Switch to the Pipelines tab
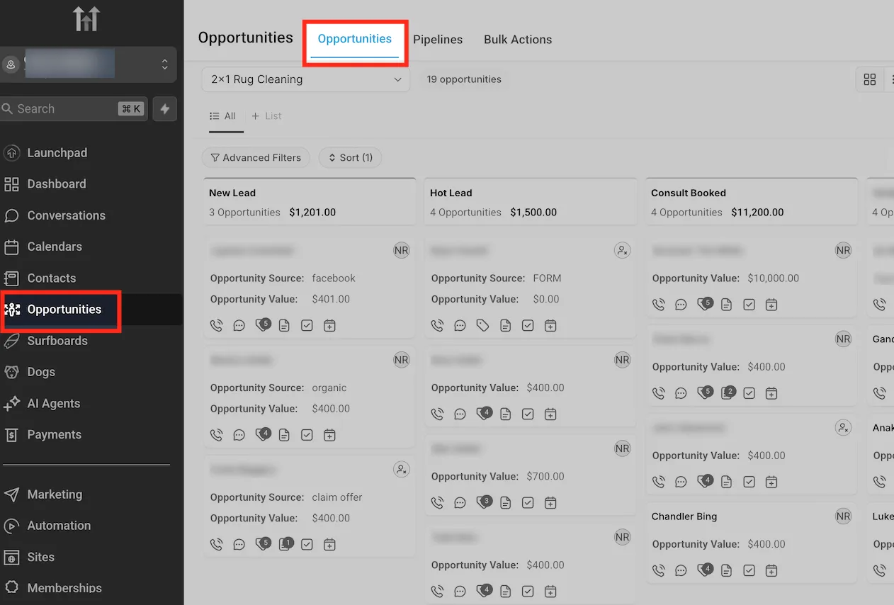This screenshot has width=894, height=605. coord(438,40)
